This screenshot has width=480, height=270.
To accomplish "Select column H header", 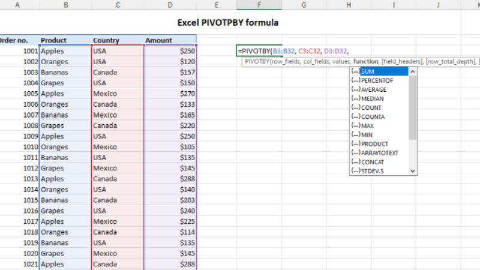I will tap(349, 5).
